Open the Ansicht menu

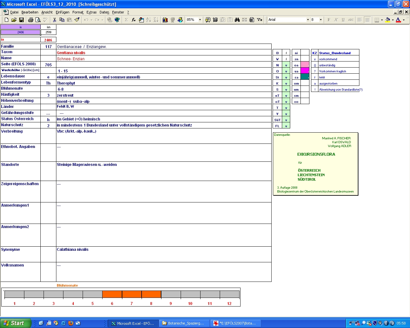click(x=47, y=12)
